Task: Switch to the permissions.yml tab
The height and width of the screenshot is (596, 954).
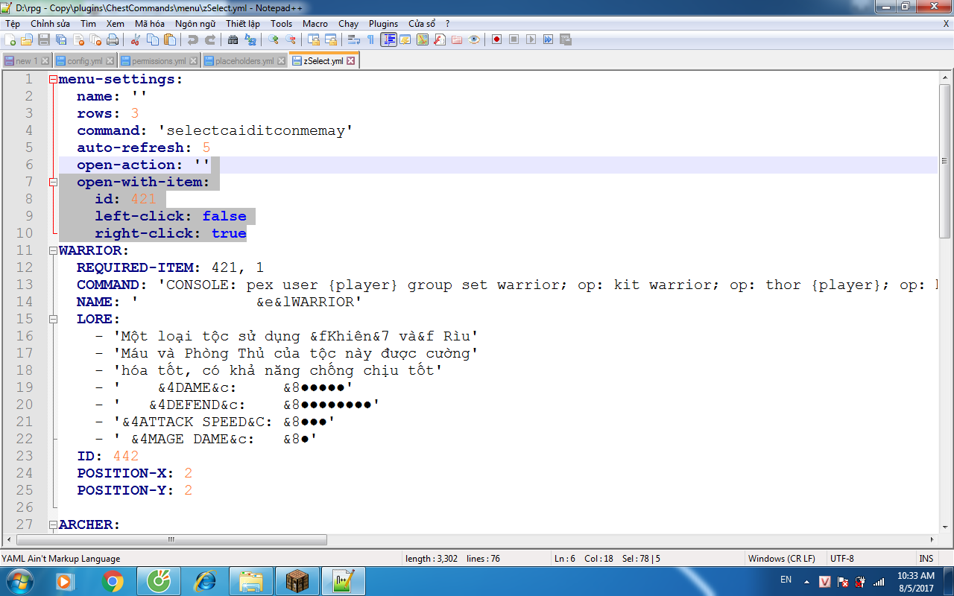Action: point(159,61)
